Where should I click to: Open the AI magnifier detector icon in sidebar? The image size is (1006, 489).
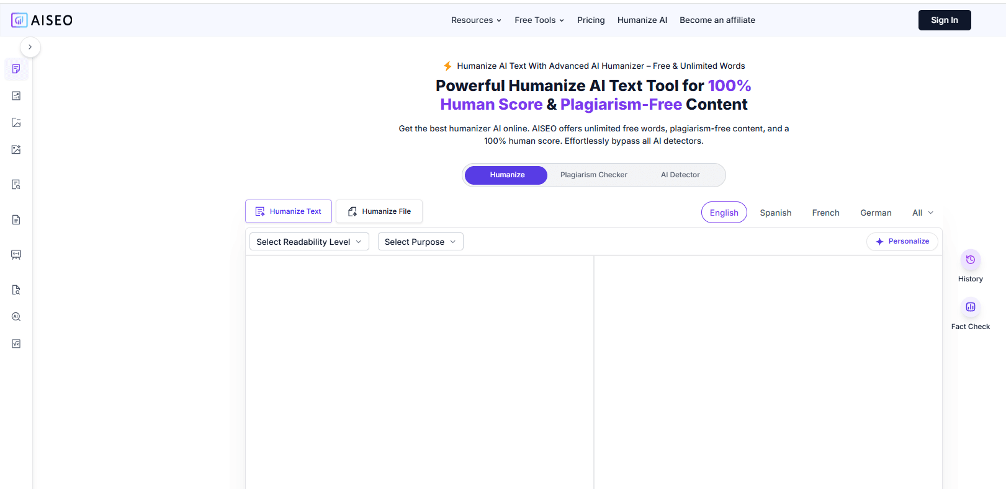[16, 317]
